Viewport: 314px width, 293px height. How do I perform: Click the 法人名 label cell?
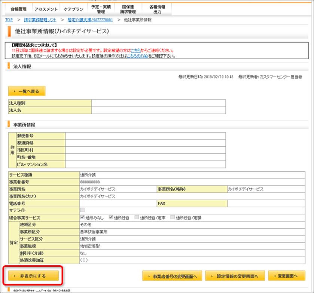click(50, 110)
